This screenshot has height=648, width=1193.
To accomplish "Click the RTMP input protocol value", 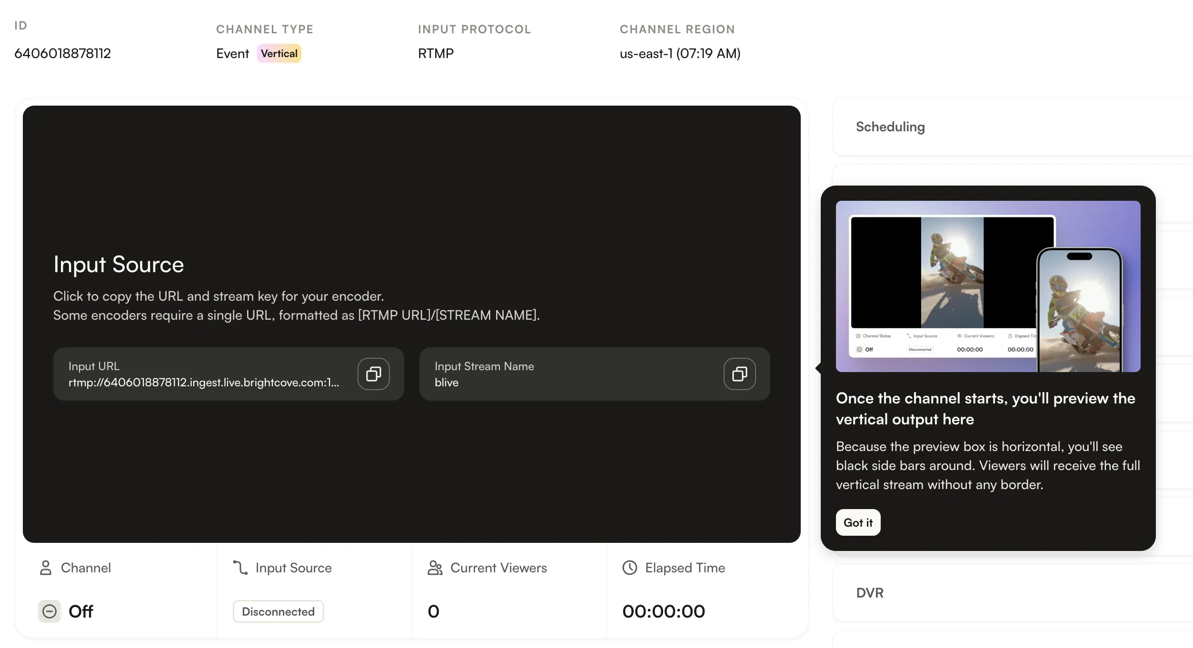I will [436, 53].
